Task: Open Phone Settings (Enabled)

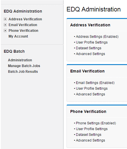Action: pos(96,123)
